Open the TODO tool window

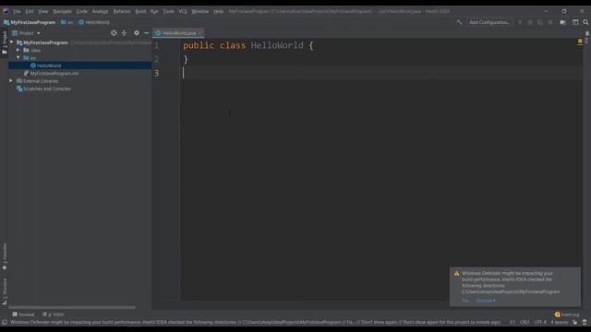(54, 314)
